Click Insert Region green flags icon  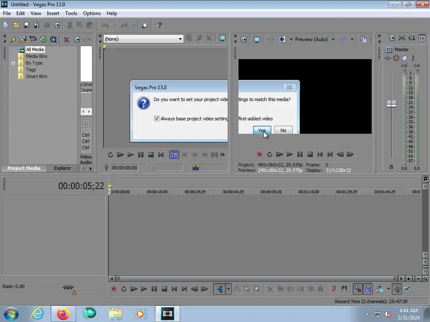pos(344,289)
